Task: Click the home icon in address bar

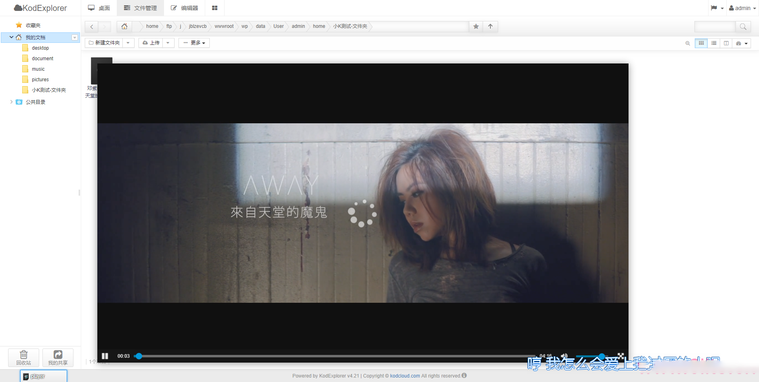Action: pos(124,26)
